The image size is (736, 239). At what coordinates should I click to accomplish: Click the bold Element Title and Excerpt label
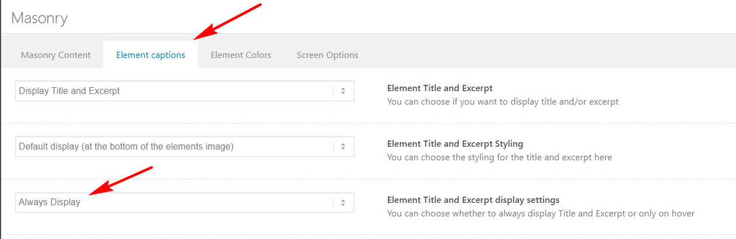[440, 88]
